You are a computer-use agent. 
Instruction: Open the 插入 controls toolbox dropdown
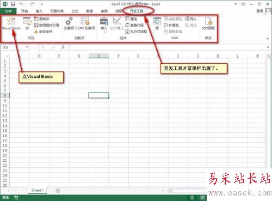[x=104, y=25]
